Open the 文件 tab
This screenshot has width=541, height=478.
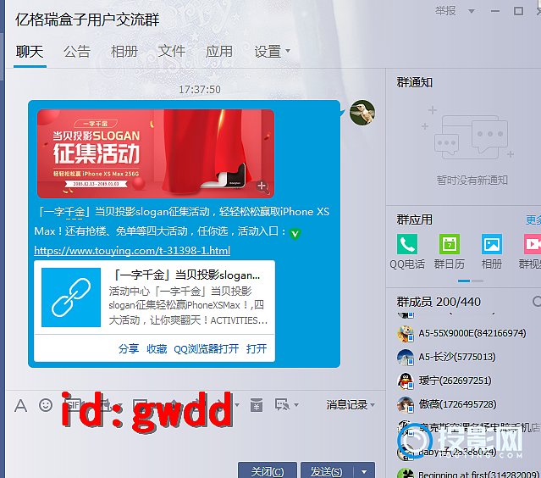click(x=172, y=52)
